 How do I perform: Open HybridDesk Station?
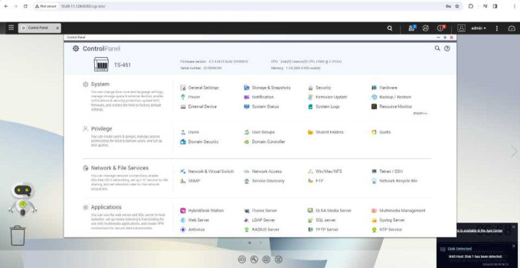201,211
